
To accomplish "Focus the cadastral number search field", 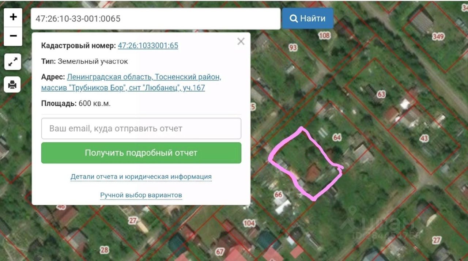I will 155,19.
